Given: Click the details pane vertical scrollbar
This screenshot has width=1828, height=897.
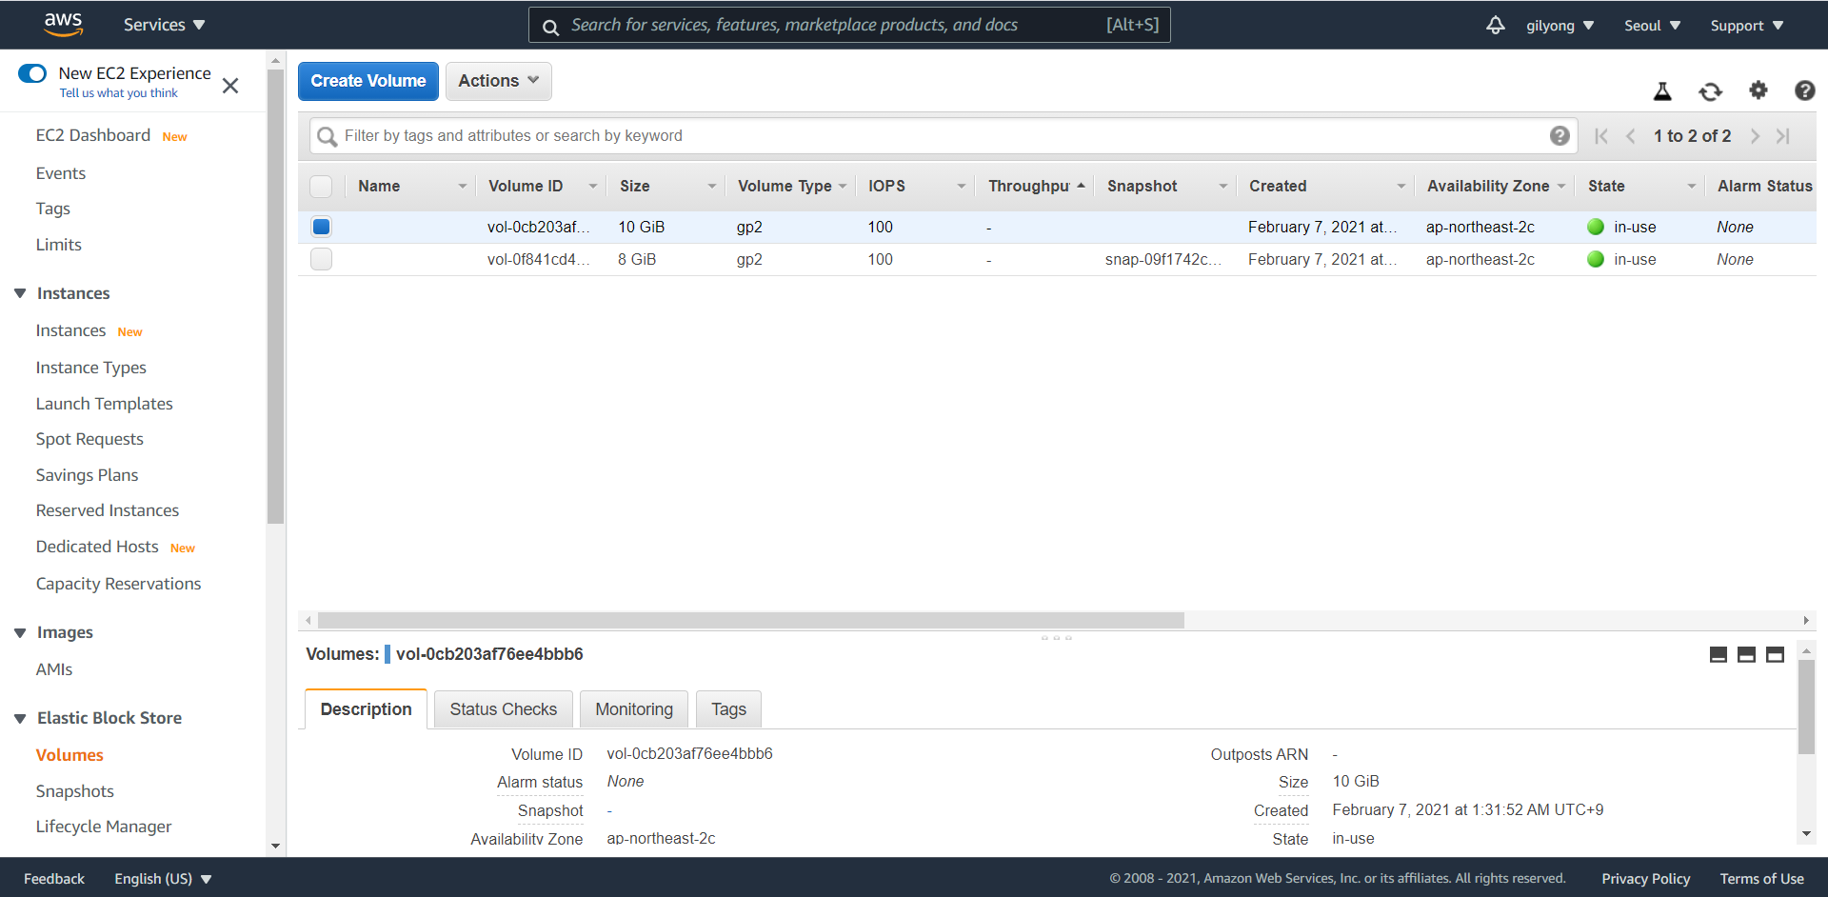Looking at the screenshot, I should [1806, 707].
